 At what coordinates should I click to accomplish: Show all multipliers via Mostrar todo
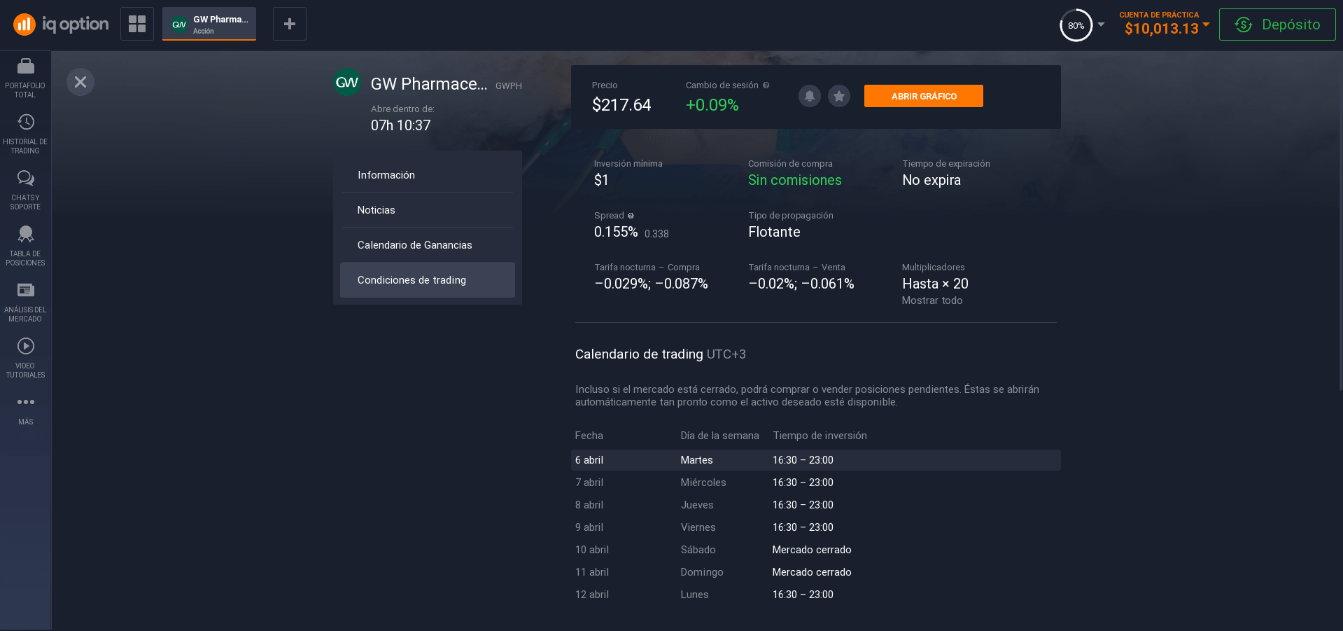[931, 300]
